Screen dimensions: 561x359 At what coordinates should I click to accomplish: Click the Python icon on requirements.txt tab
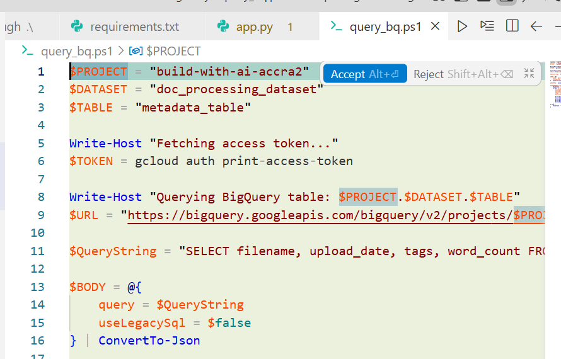point(77,26)
